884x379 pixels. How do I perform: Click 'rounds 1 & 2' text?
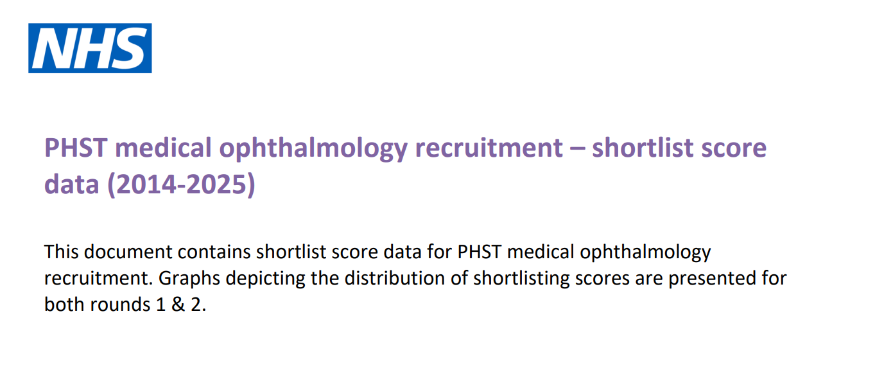(x=146, y=304)
